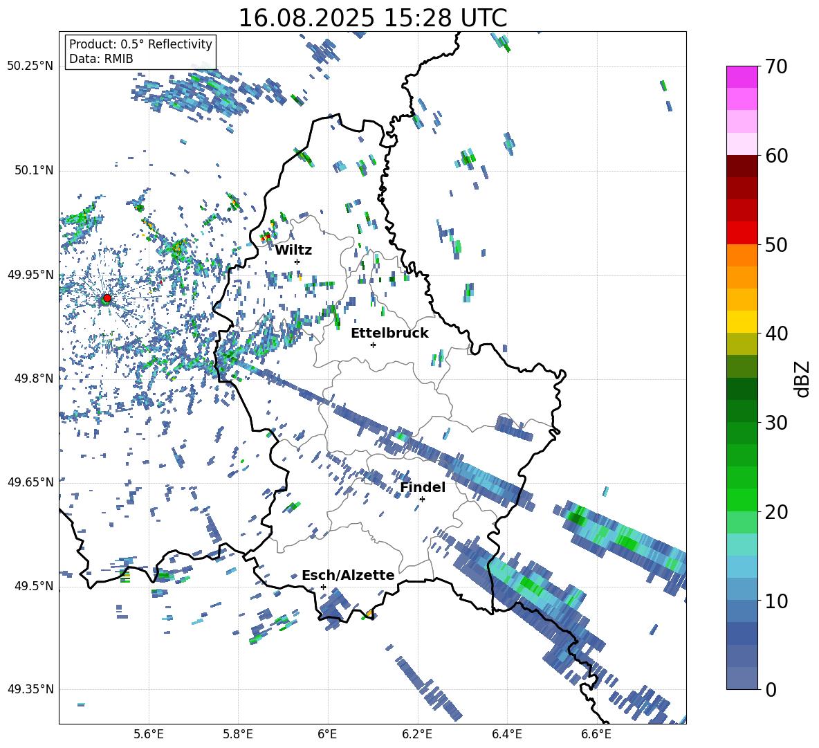Click the 0 dBZ colorbar tick label
The image size is (819, 748).
tap(771, 689)
